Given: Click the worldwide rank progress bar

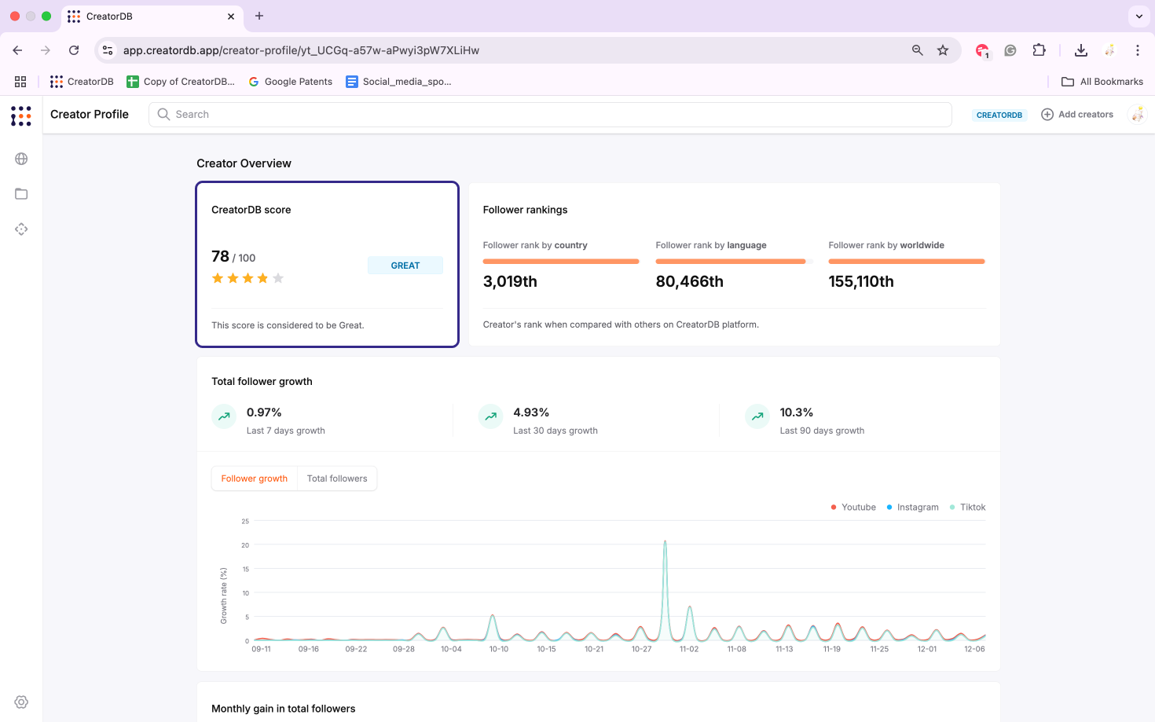Looking at the screenshot, I should point(907,262).
